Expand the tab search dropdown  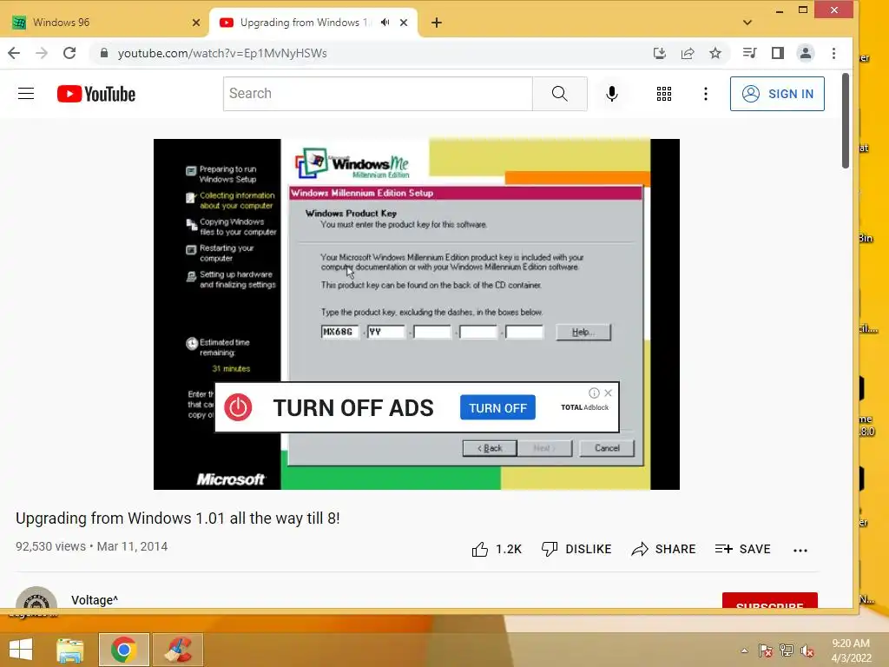click(747, 23)
